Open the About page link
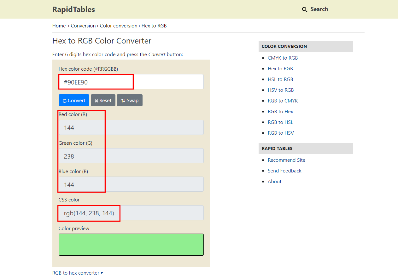398x279 pixels. tap(274, 182)
